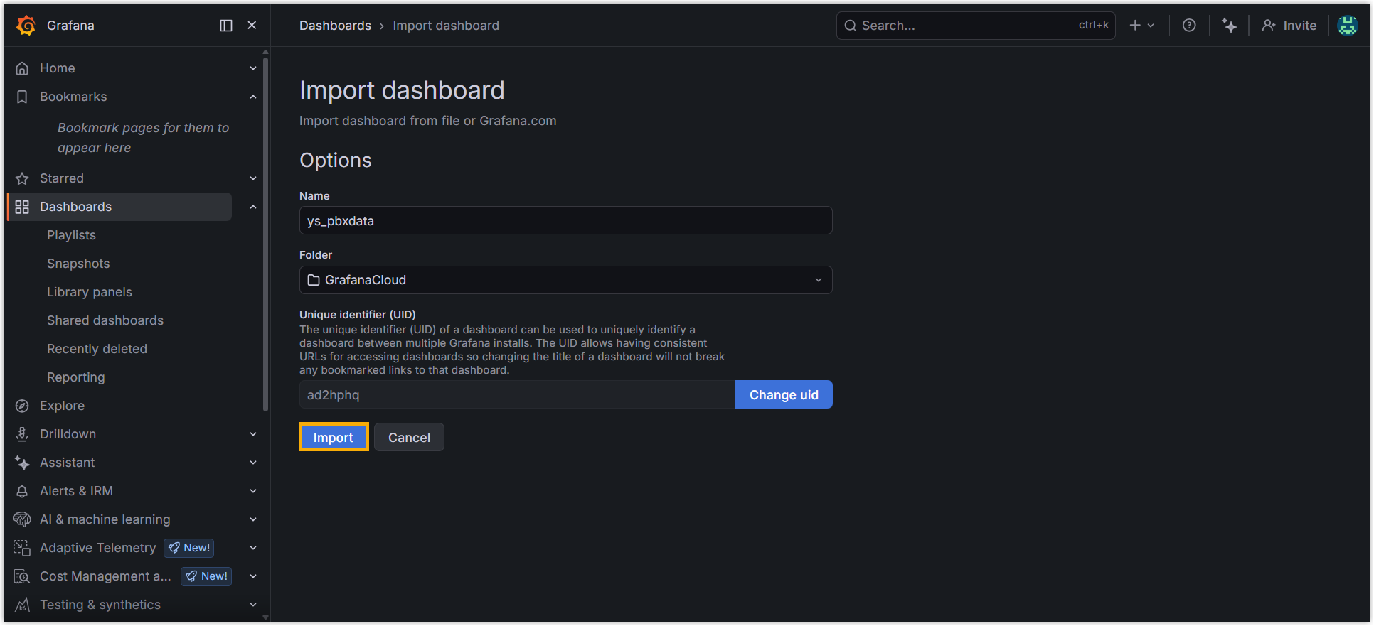Click the Drilldown icon in sidebar

22,434
